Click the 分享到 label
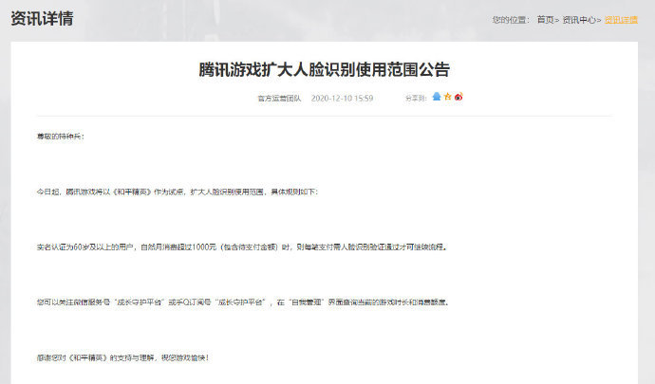 click(x=415, y=98)
